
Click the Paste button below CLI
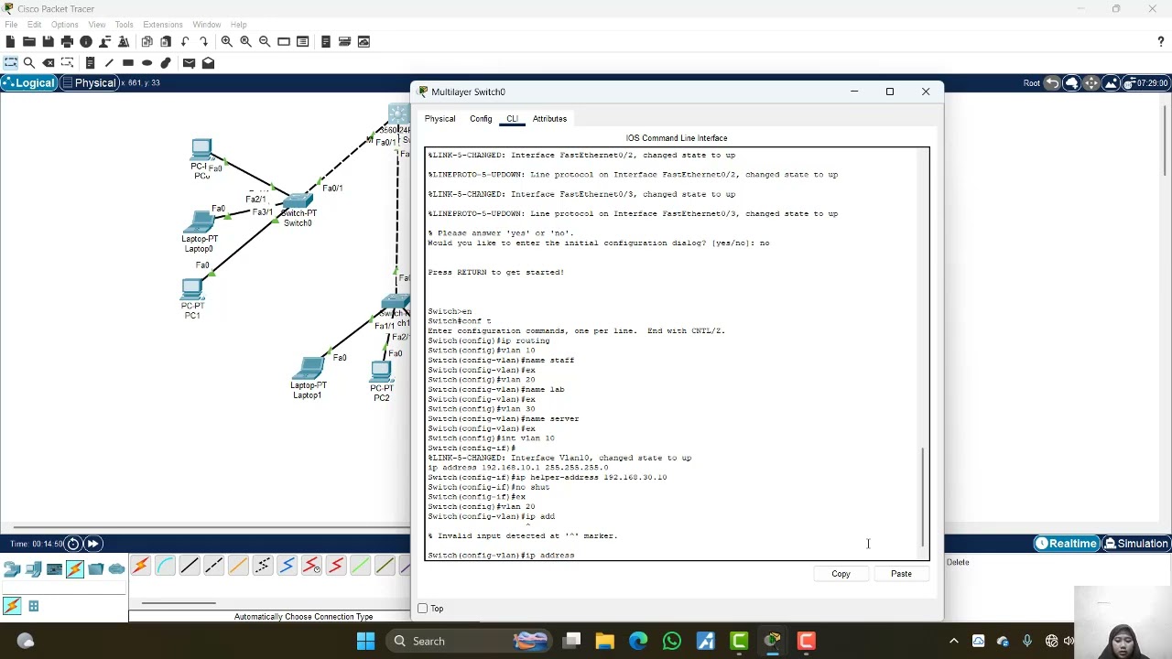tap(901, 574)
